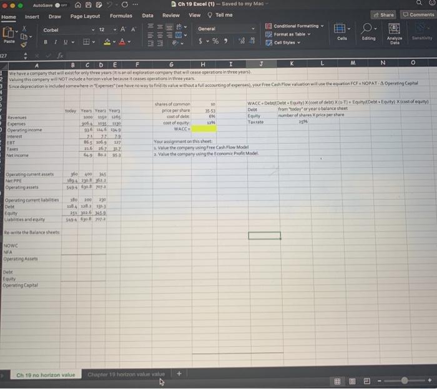Open the Page Layout tab
The image size is (437, 389).
[85, 16]
